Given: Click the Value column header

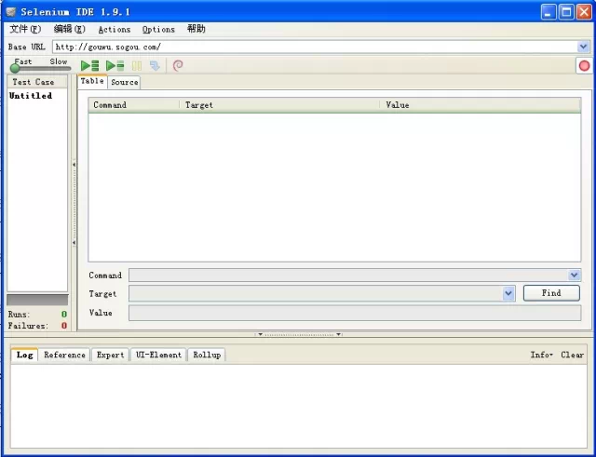Looking at the screenshot, I should 481,105.
